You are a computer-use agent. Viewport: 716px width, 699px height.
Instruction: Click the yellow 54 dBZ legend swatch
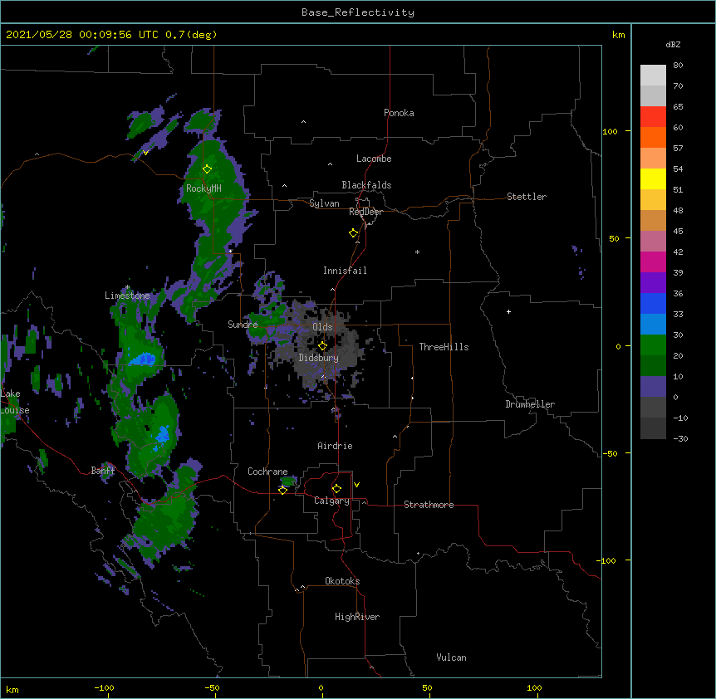pyautogui.click(x=653, y=178)
